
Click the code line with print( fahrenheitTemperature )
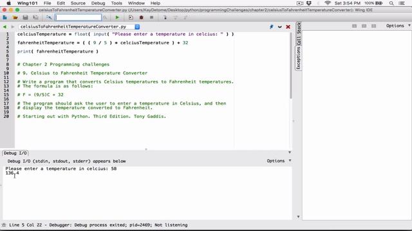[x=58, y=51]
